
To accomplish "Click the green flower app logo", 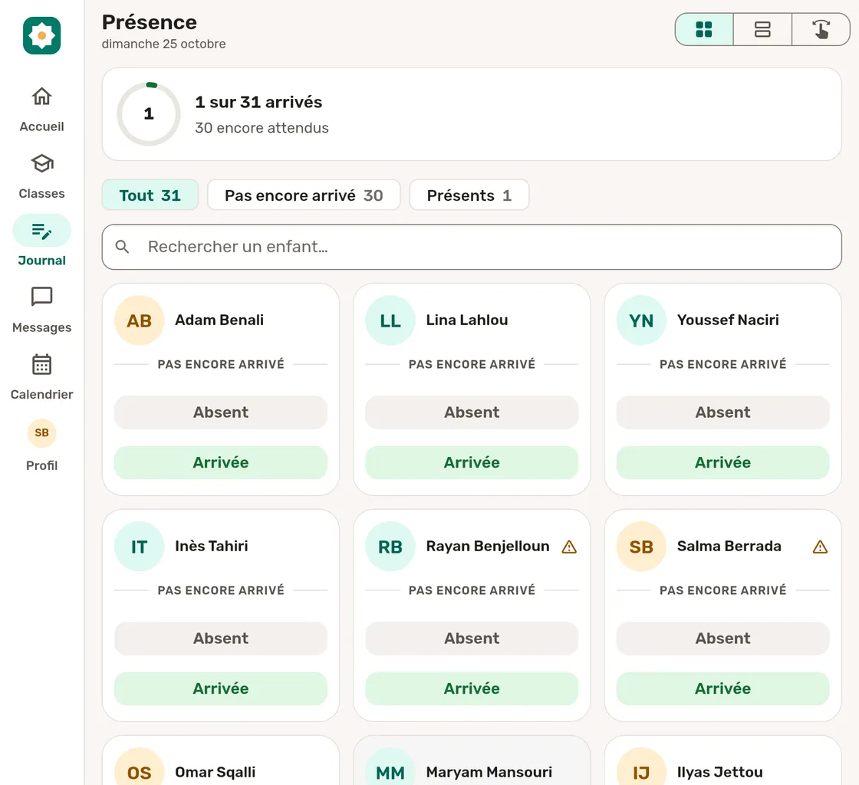I will coord(41,35).
